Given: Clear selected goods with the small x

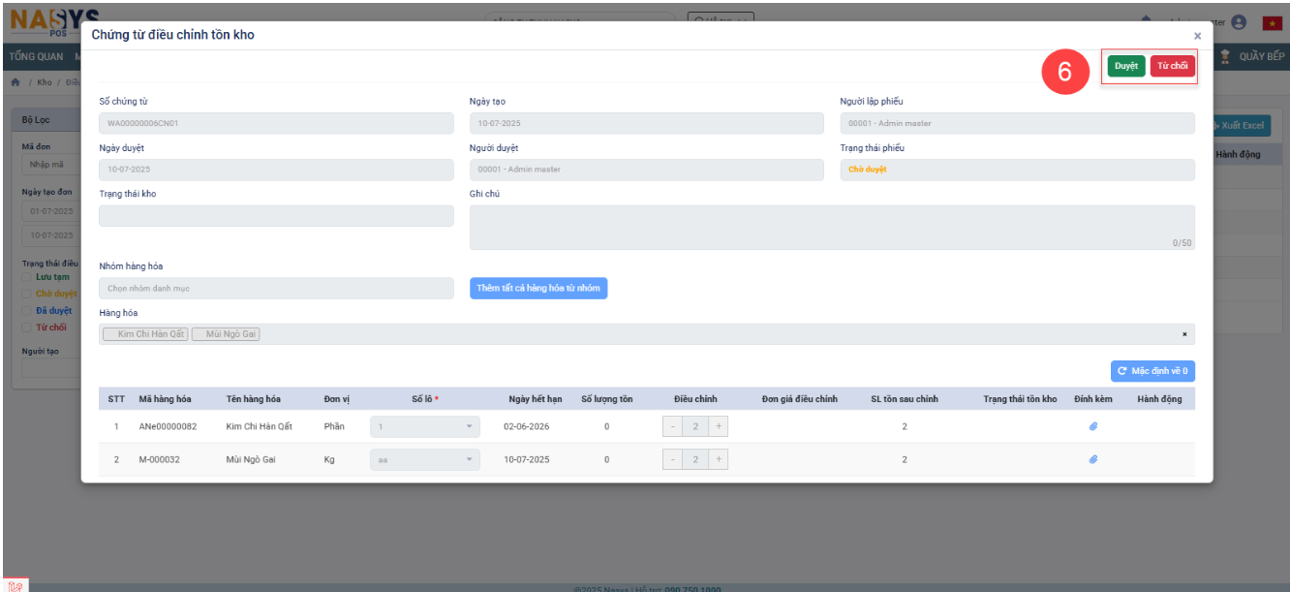Looking at the screenshot, I should (1183, 334).
